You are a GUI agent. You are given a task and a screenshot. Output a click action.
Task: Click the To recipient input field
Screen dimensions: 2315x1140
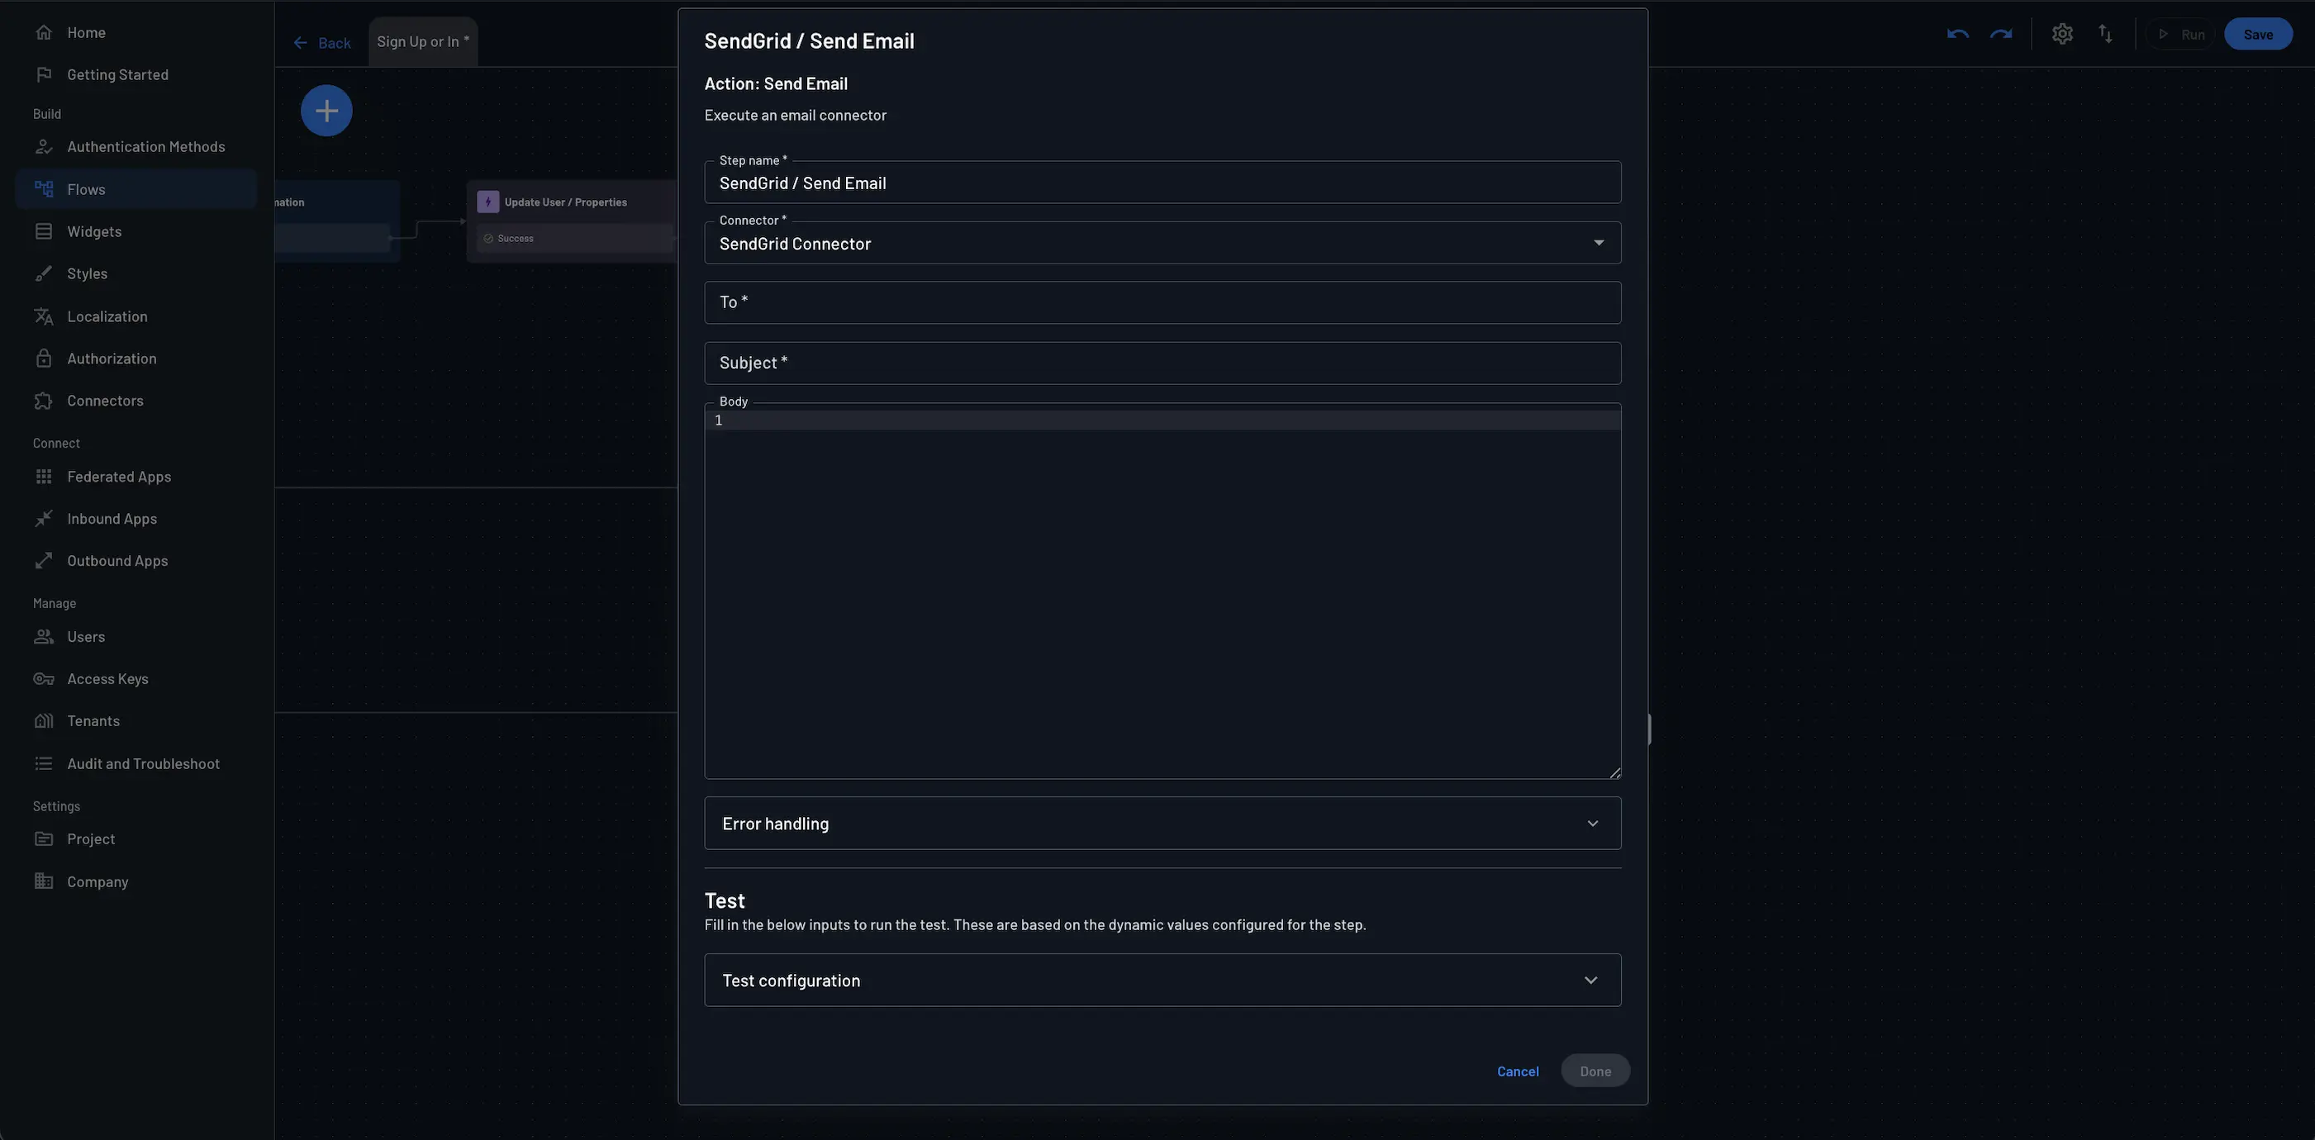[x=1162, y=302]
